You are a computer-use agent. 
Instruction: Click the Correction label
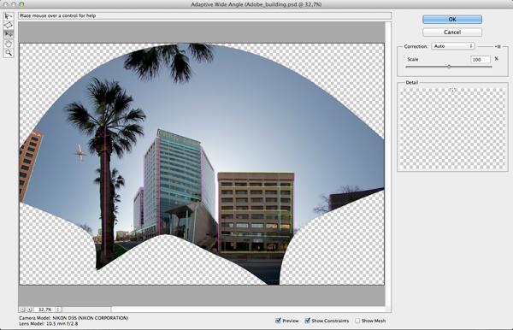tap(416, 46)
